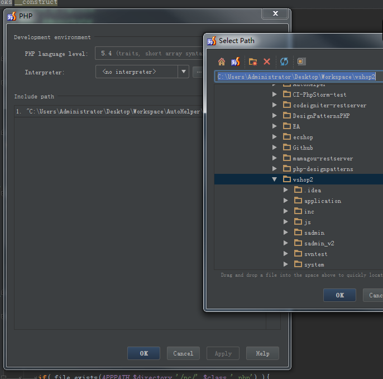383x379 pixels.
Task: Click OK in the Select Path dialog
Action: pos(339,295)
